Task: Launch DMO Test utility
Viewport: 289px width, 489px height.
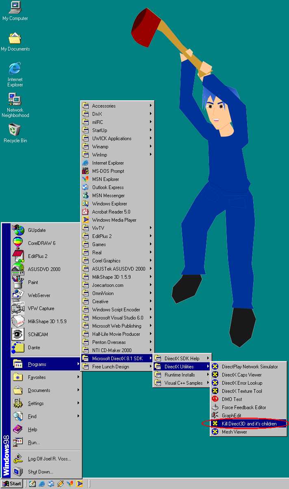Action: [248, 399]
